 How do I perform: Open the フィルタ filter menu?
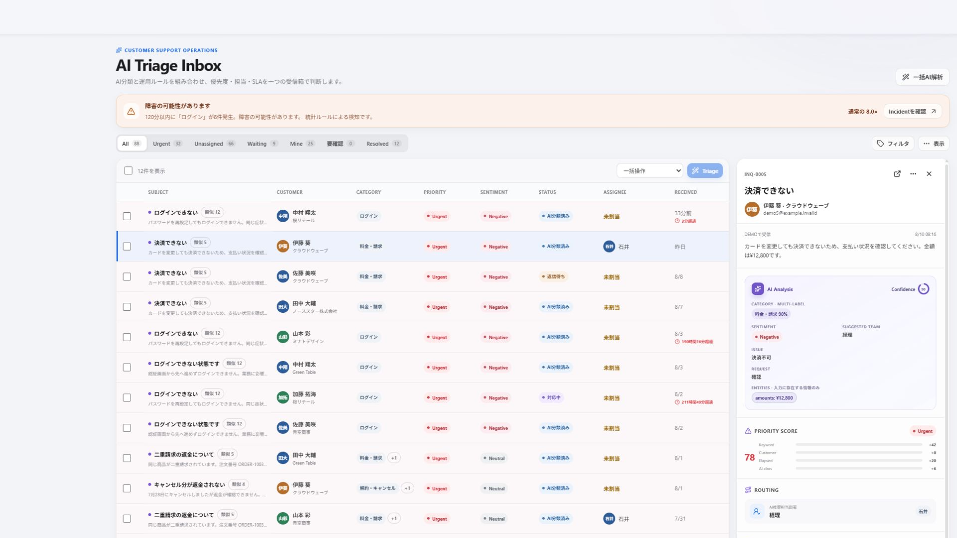click(893, 143)
